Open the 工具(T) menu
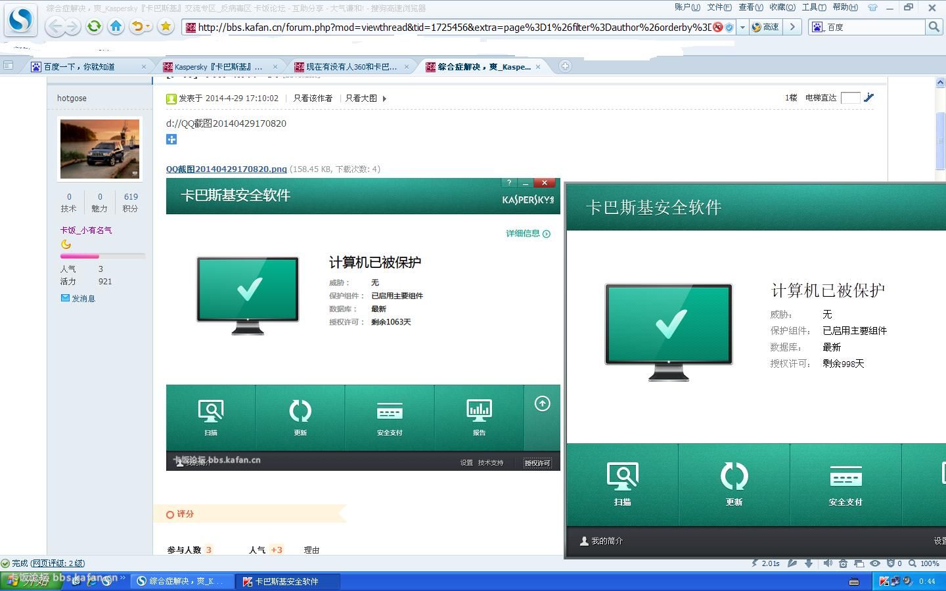Screen dimensions: 946x591 [814, 7]
